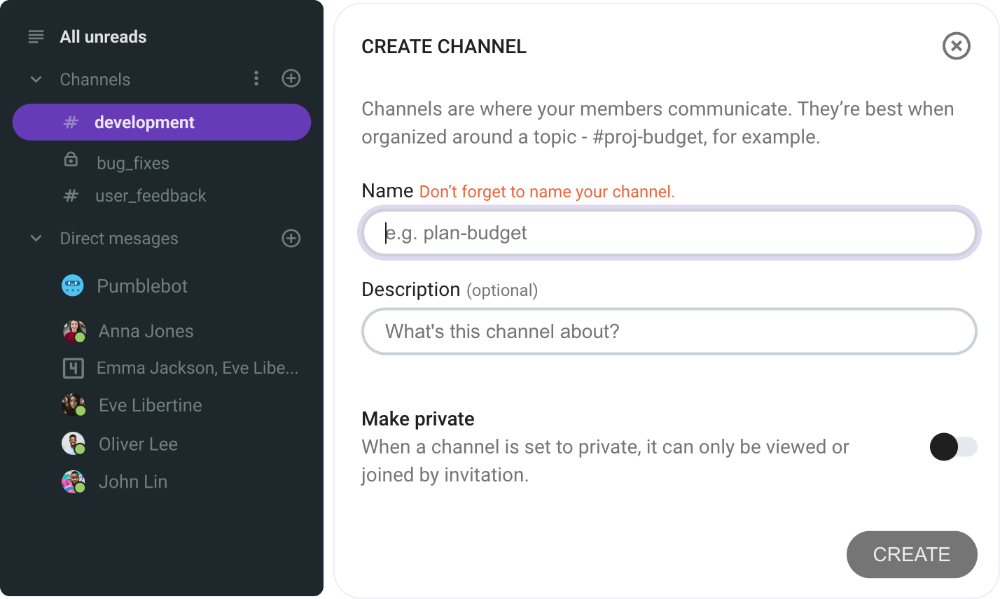The width and height of the screenshot is (1000, 599).
Task: Collapse the Channels section
Action: 36,79
